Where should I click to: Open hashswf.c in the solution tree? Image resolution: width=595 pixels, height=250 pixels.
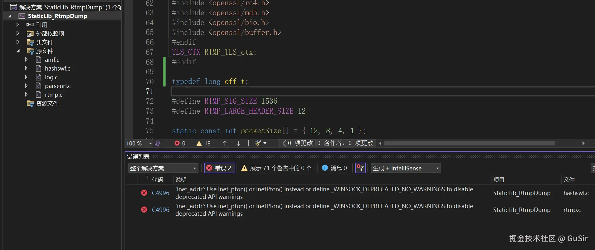coord(57,68)
